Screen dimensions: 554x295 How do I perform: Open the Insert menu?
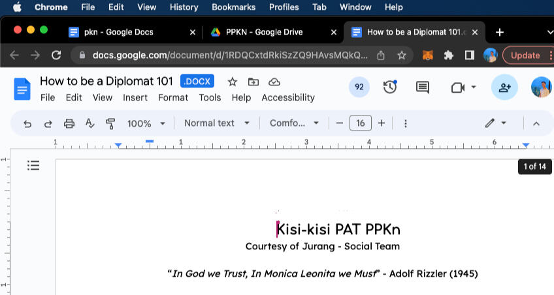coord(135,97)
